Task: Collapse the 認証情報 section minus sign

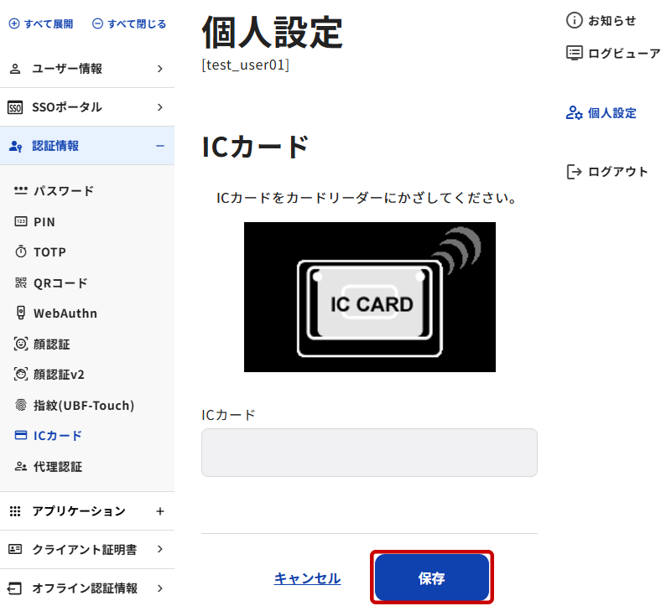Action: click(160, 146)
